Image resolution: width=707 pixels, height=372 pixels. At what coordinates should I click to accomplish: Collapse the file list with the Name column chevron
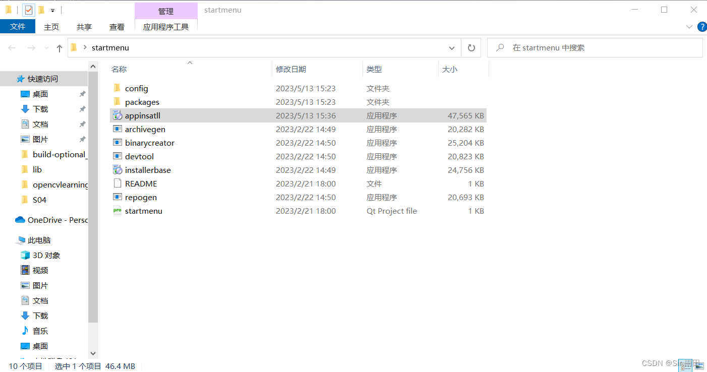point(190,64)
